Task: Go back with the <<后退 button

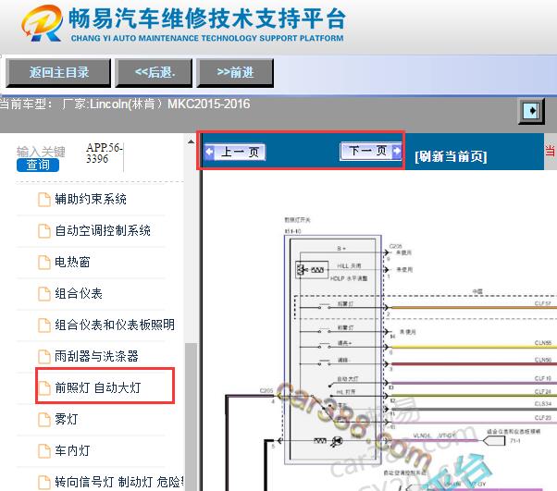Action: (154, 73)
